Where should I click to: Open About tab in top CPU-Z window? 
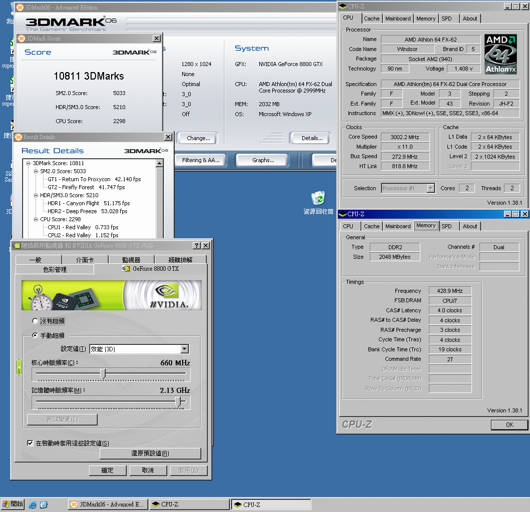click(x=470, y=19)
